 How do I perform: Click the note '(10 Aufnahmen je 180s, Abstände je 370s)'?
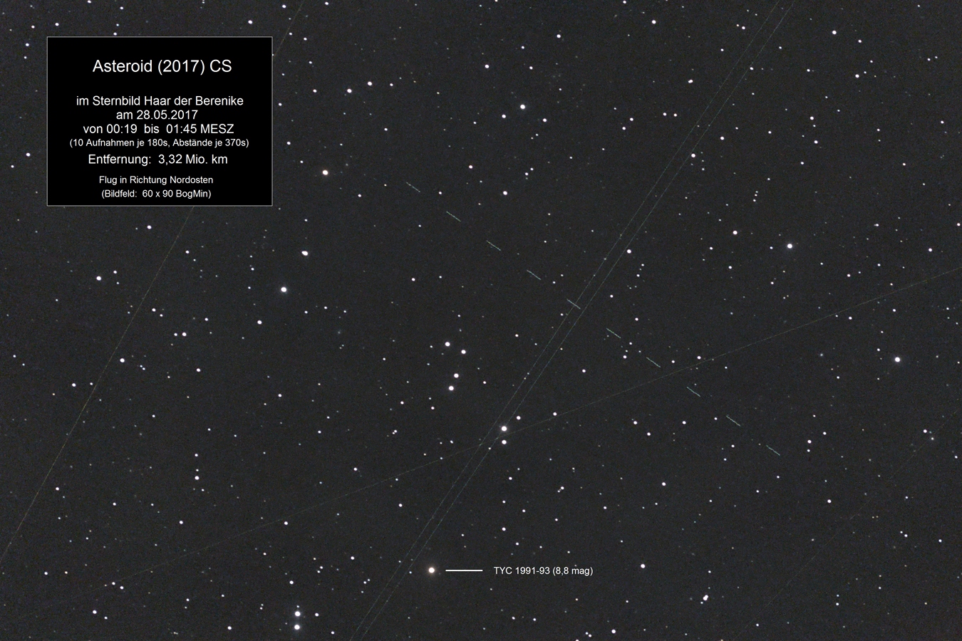(159, 143)
